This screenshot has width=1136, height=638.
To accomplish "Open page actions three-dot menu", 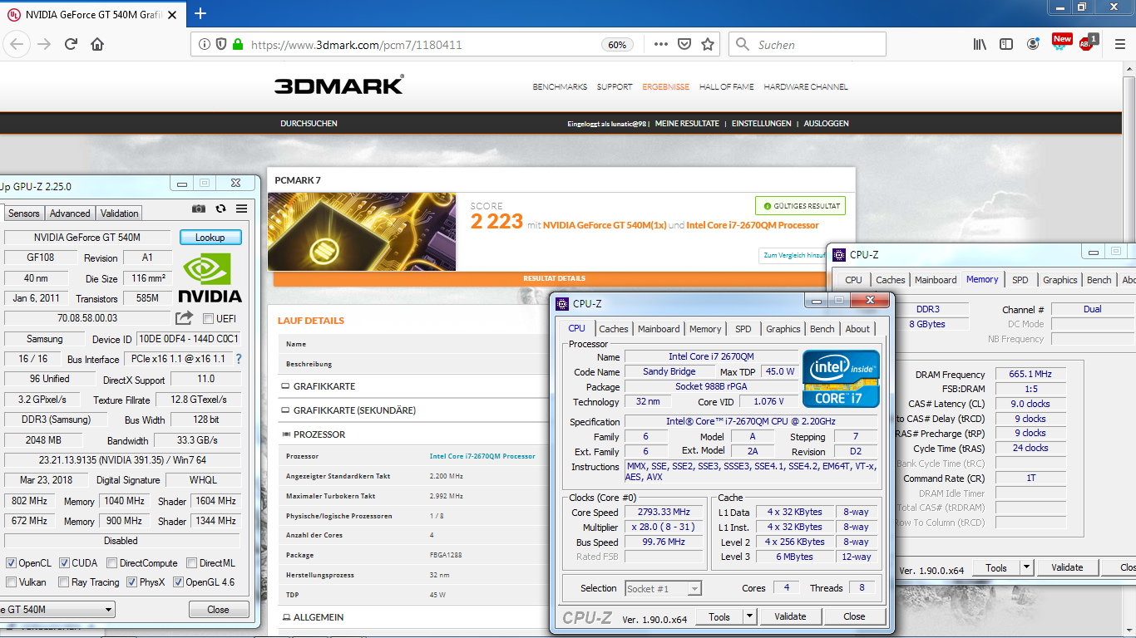I will (x=660, y=45).
